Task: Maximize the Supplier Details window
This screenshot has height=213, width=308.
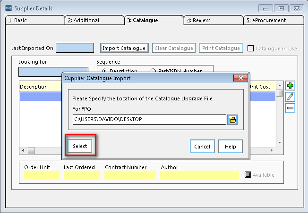Action: (x=281, y=8)
